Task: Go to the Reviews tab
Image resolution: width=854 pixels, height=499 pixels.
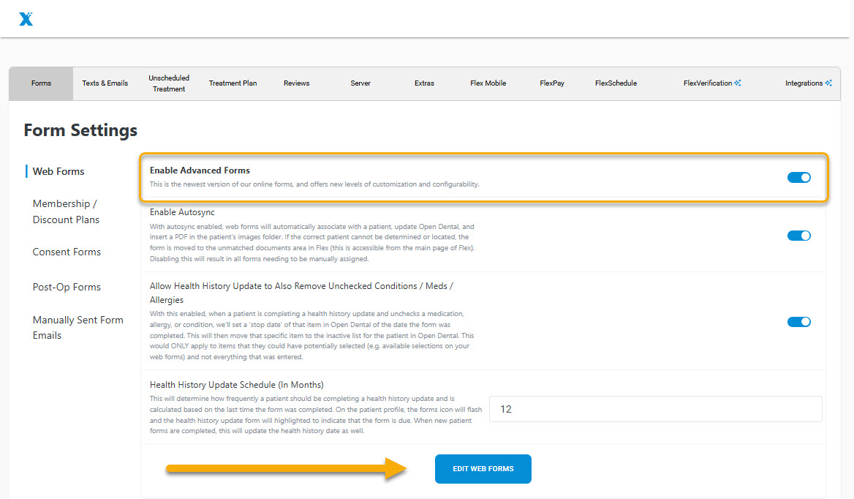Action: click(x=296, y=83)
